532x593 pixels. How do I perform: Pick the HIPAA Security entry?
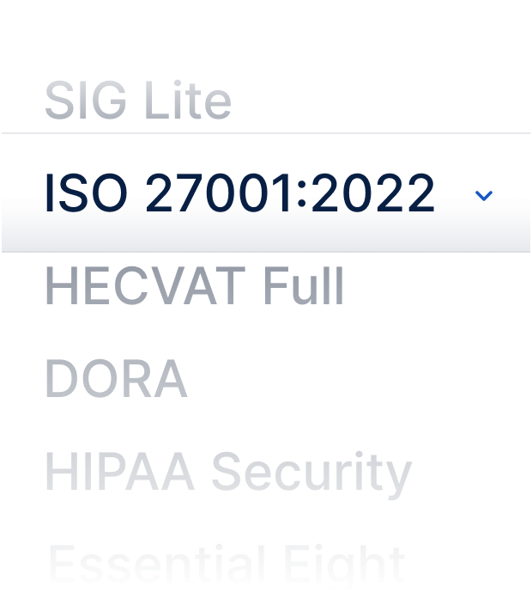pyautogui.click(x=228, y=473)
